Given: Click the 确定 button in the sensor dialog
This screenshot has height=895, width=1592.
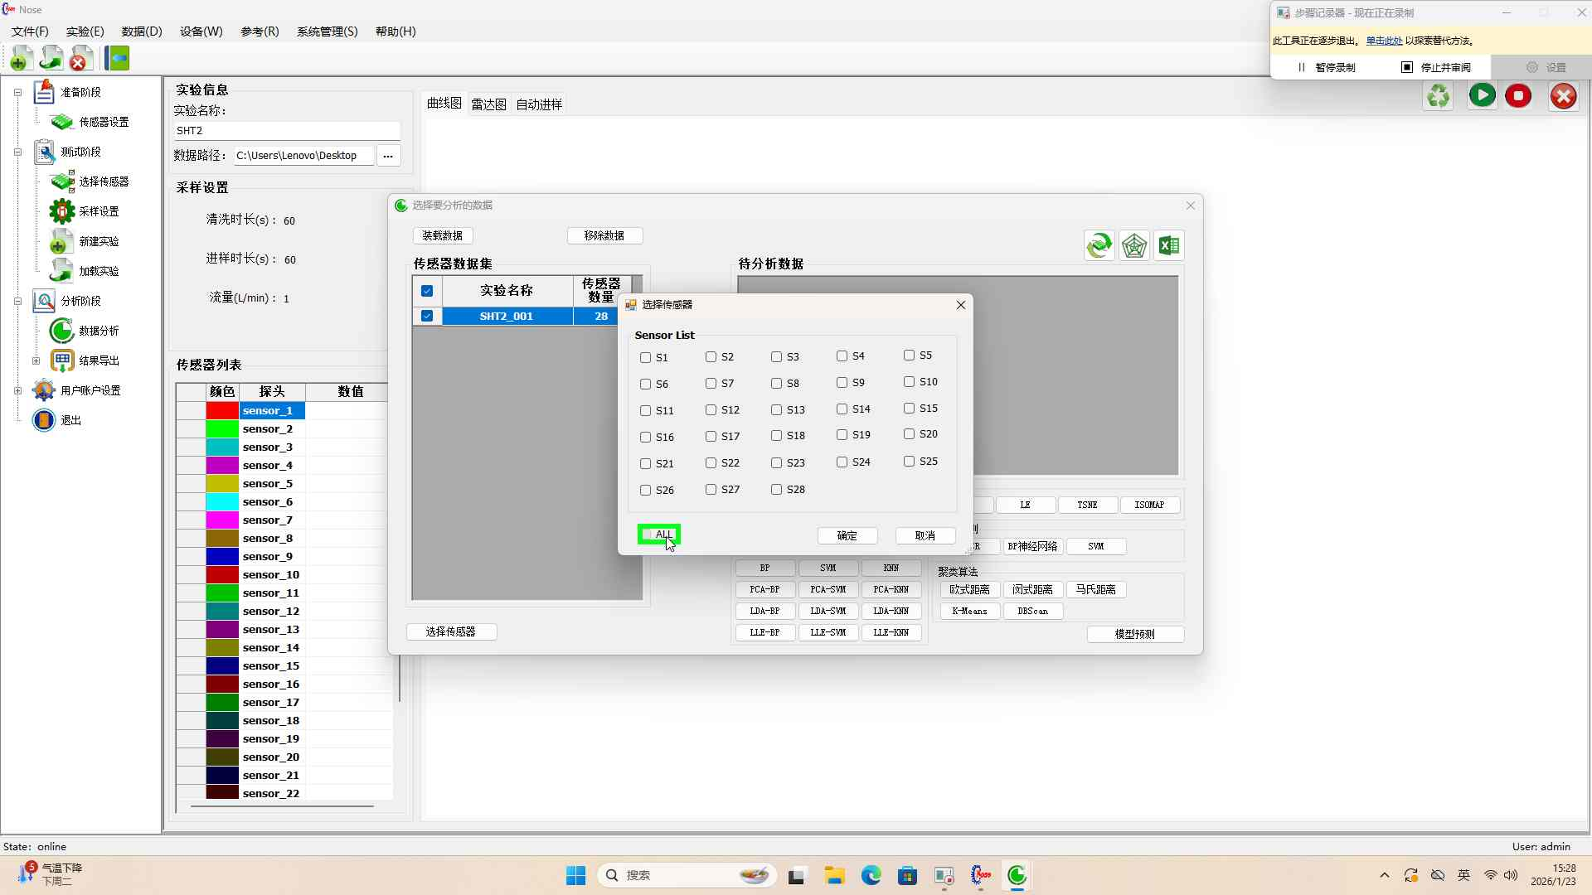Looking at the screenshot, I should pyautogui.click(x=847, y=536).
